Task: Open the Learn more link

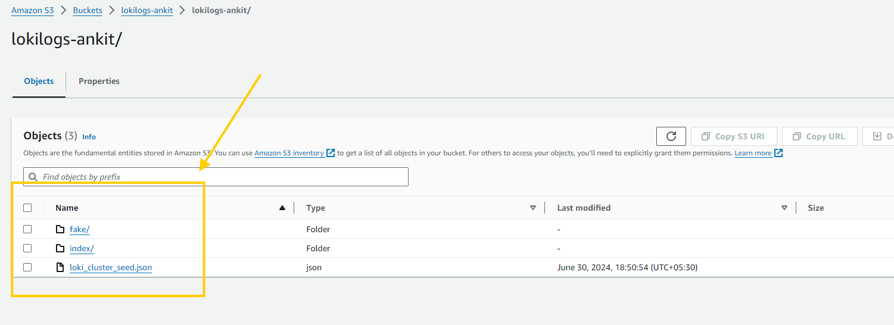Action: pyautogui.click(x=753, y=153)
